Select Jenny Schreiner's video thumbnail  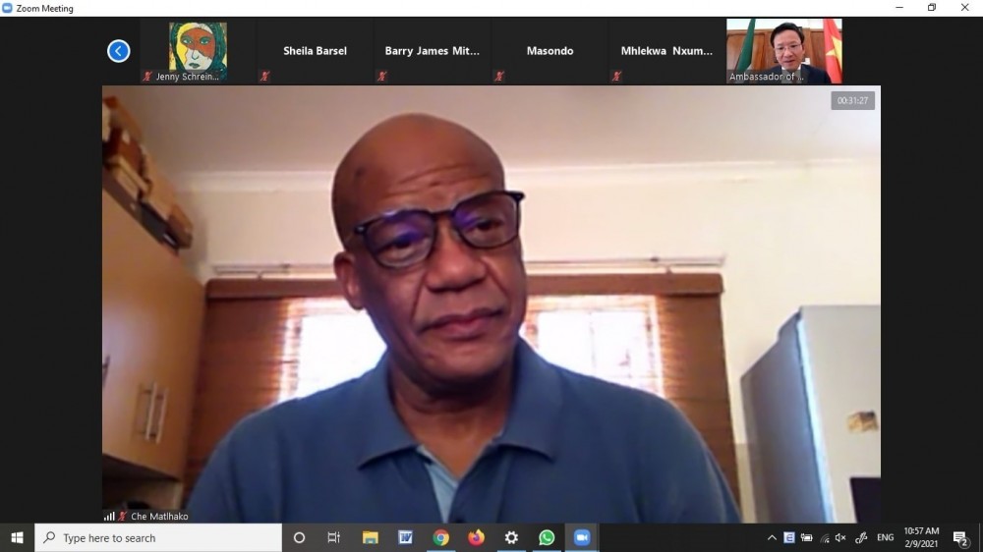[197, 50]
